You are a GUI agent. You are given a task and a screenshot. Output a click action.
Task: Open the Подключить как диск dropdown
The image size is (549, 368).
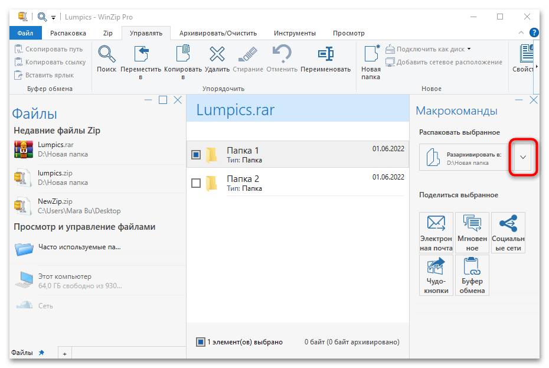469,49
